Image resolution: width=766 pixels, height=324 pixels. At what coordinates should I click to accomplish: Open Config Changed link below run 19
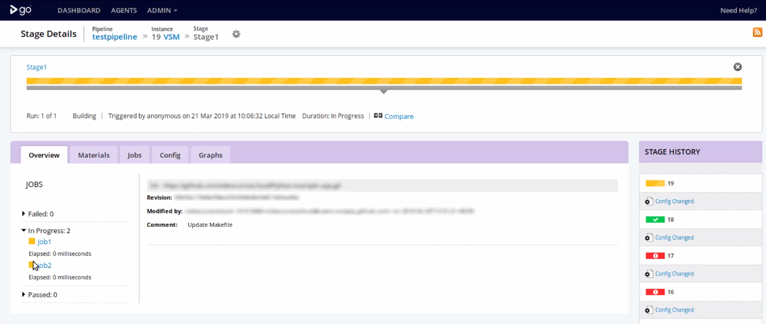(674, 201)
